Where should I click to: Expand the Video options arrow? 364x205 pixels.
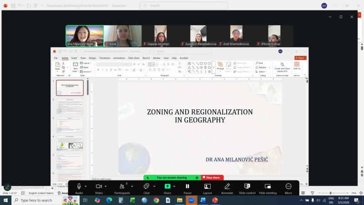pos(106,186)
